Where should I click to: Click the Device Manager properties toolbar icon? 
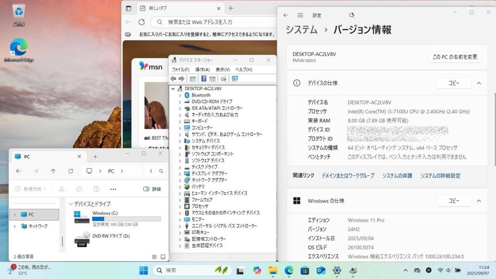click(x=193, y=79)
